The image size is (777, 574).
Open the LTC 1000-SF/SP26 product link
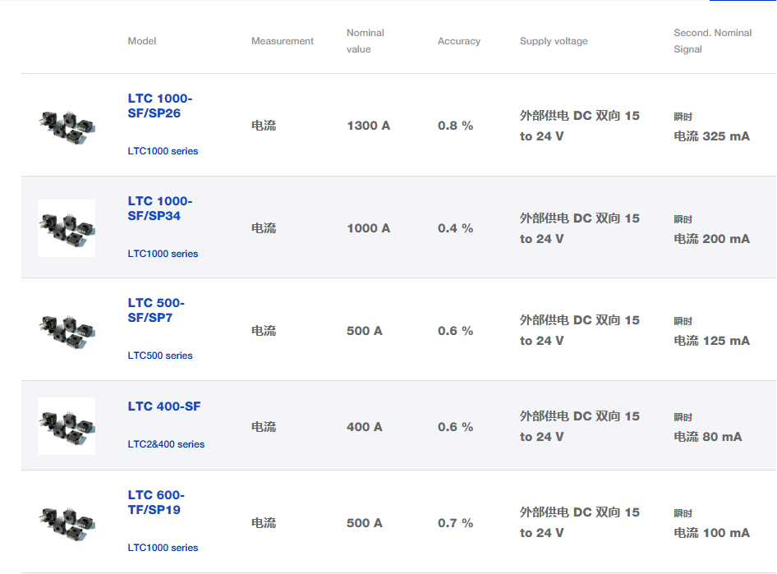click(160, 106)
